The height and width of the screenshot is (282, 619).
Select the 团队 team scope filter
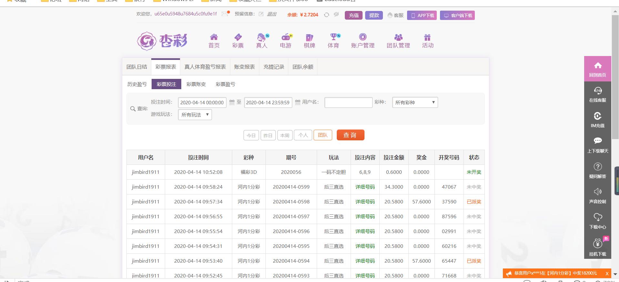(323, 135)
